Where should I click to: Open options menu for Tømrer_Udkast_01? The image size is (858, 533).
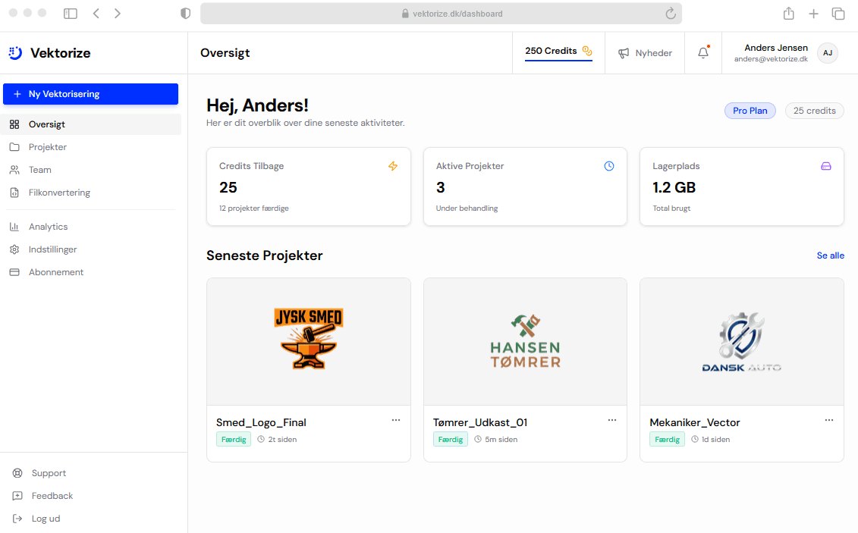612,419
